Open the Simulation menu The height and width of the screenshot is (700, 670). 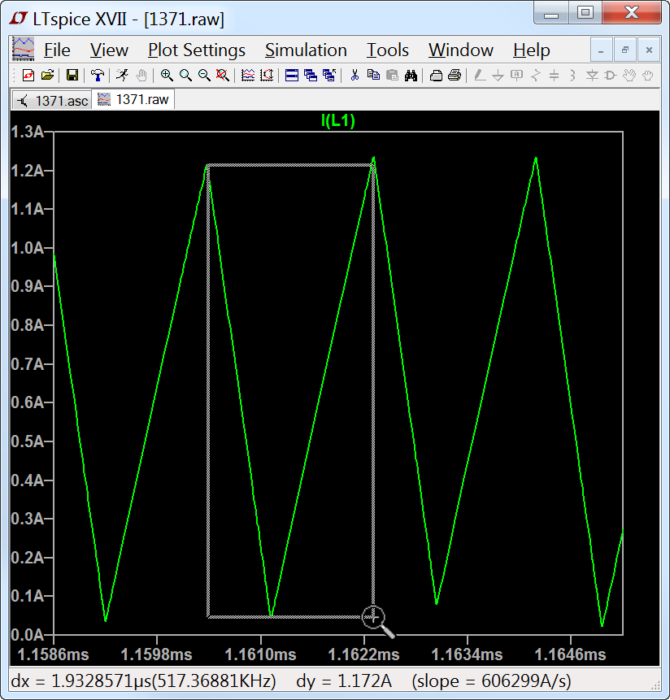(x=306, y=50)
